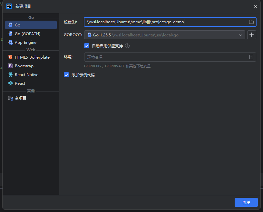The height and width of the screenshot is (212, 263).
Task: Click the help question mark icon
Action: coord(127,46)
